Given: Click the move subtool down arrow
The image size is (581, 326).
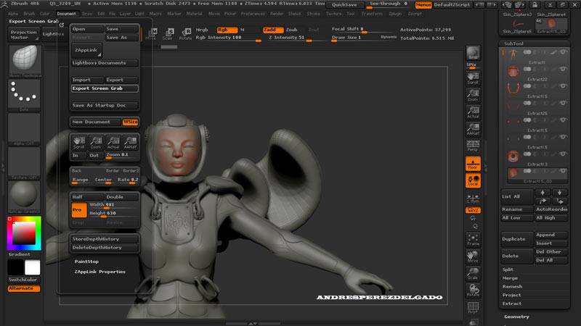Looking at the screenshot, I should 559,193.
